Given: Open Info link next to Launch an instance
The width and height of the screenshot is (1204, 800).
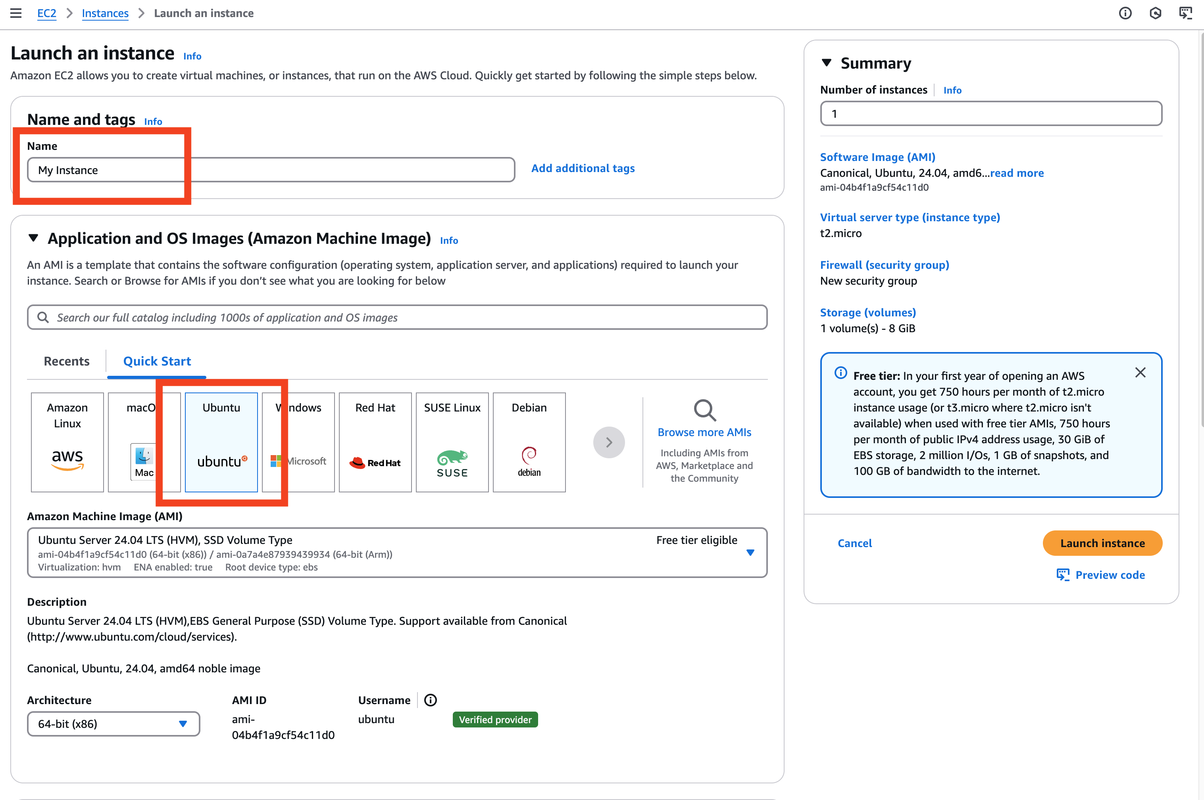Looking at the screenshot, I should tap(192, 56).
